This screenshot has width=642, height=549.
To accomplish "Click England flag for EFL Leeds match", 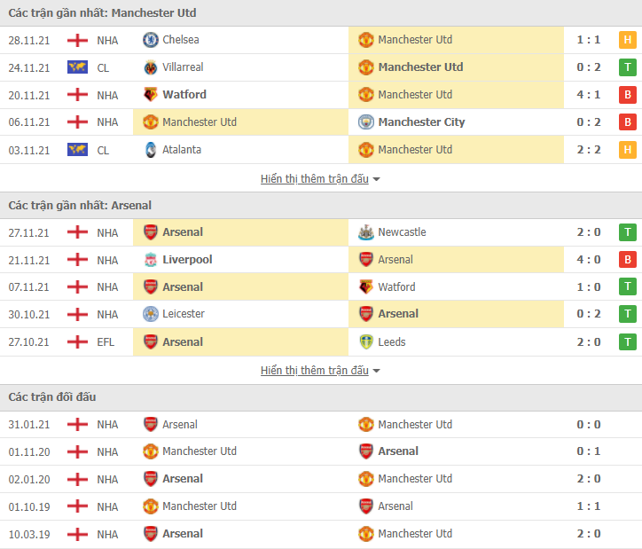I will (x=77, y=341).
